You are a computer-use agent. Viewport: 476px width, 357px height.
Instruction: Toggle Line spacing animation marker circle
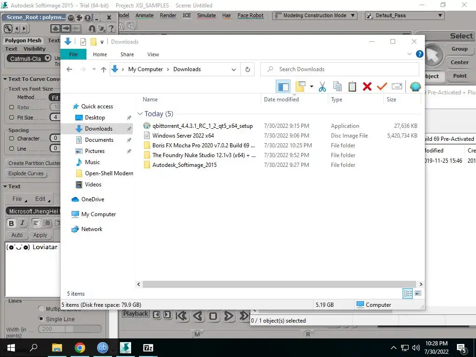12,149
